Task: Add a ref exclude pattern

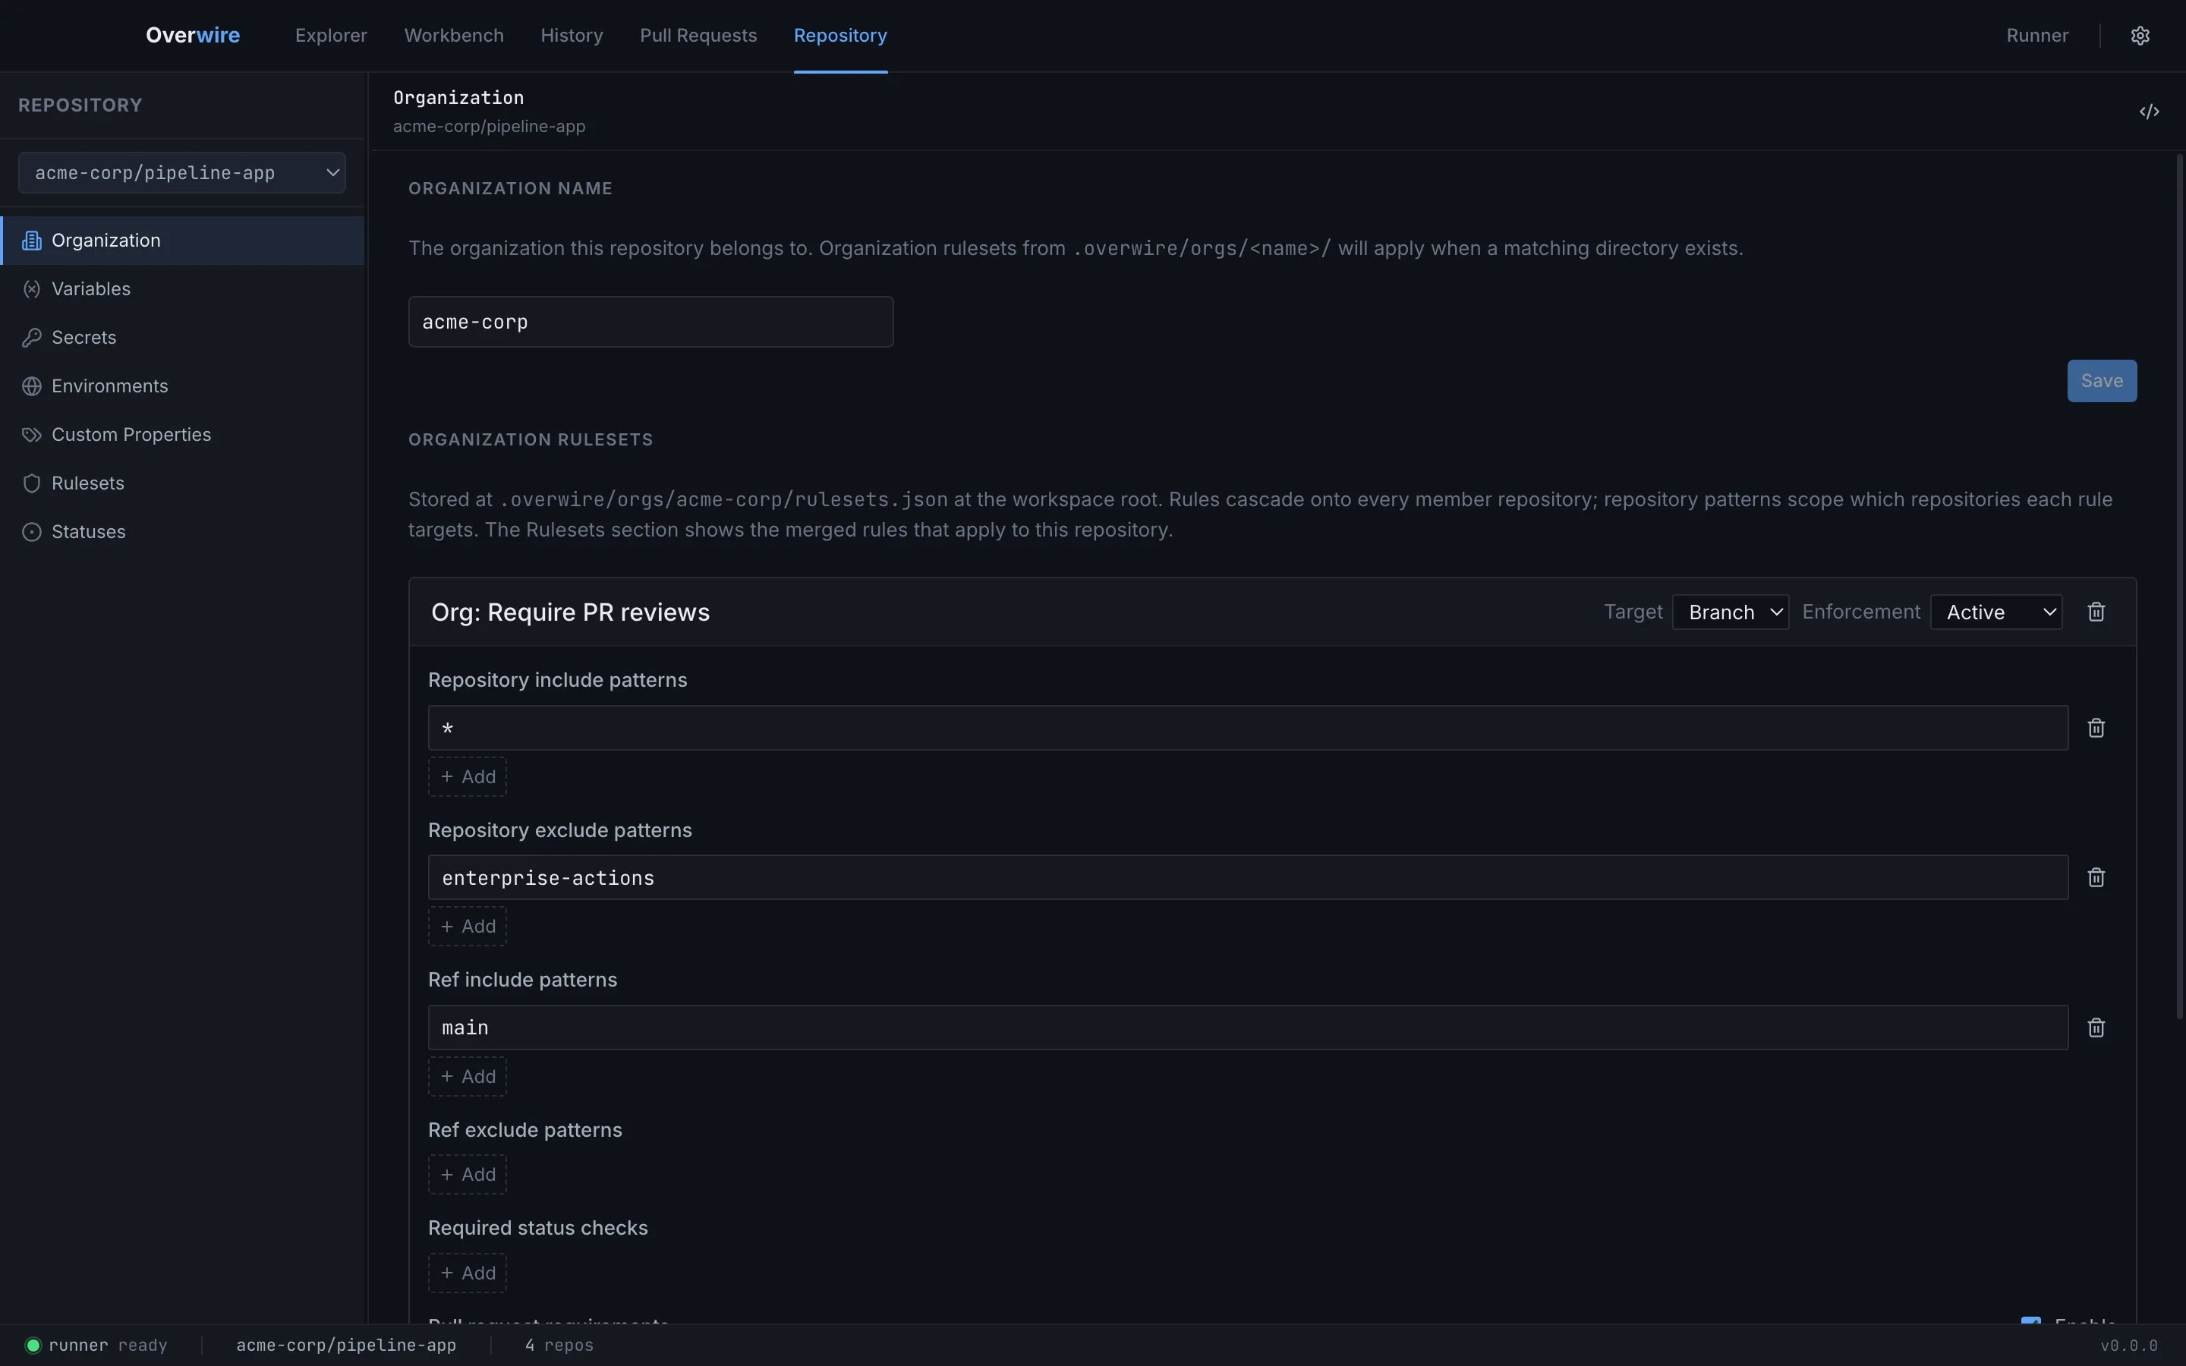Action: [x=467, y=1175]
